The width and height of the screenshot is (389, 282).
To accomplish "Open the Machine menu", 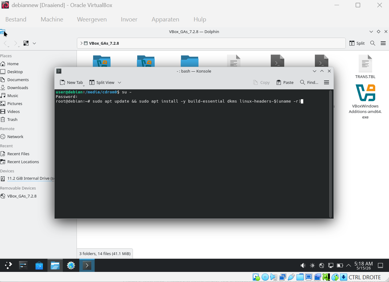I will [x=52, y=19].
